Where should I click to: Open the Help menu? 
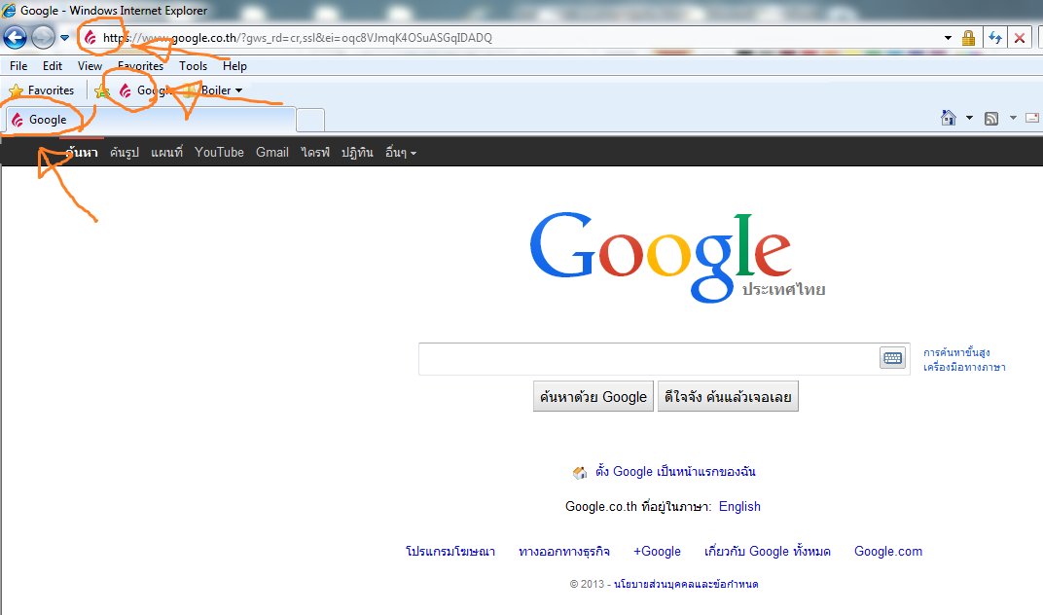[234, 66]
